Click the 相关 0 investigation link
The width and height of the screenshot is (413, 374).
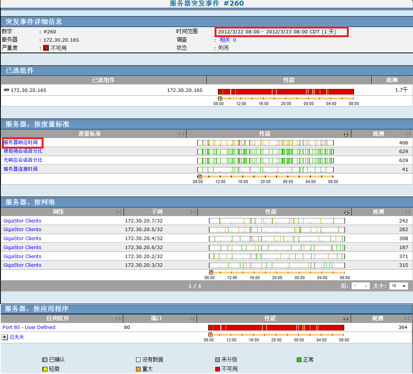pos(228,40)
